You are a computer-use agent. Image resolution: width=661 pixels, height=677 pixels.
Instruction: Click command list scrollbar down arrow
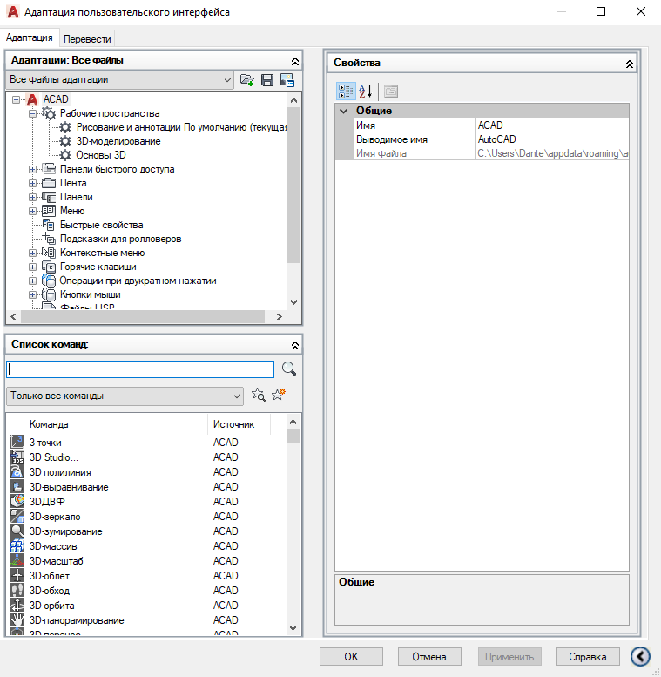pyautogui.click(x=293, y=628)
